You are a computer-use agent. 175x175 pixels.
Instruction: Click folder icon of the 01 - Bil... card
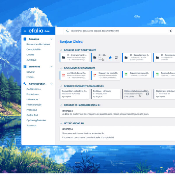click(x=95, y=57)
